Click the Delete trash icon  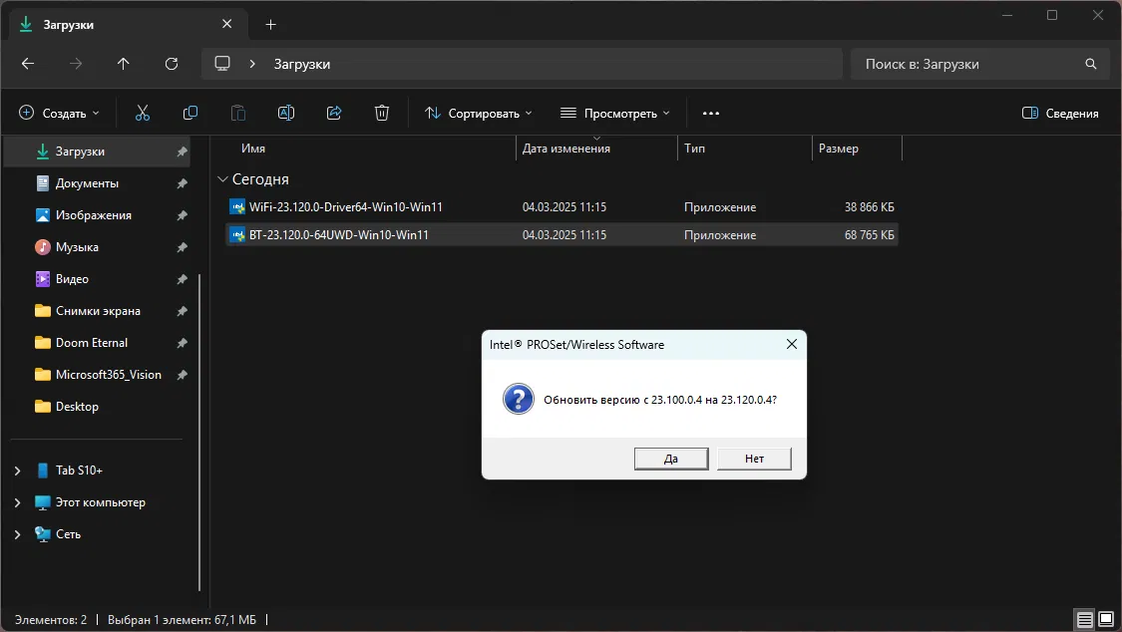[x=382, y=113]
